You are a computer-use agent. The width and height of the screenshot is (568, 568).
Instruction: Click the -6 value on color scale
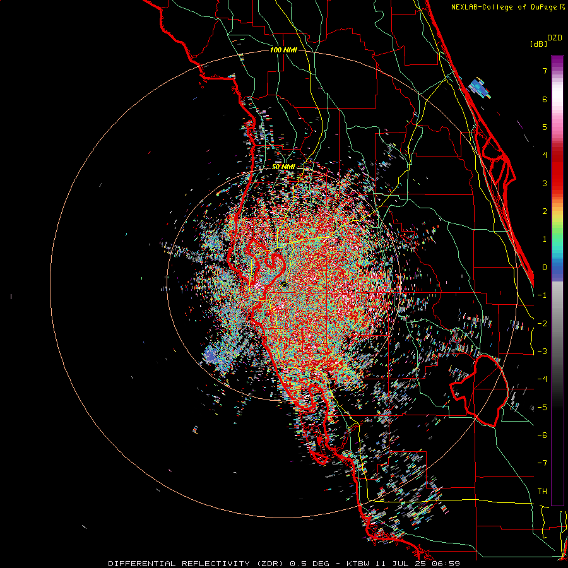[542, 435]
